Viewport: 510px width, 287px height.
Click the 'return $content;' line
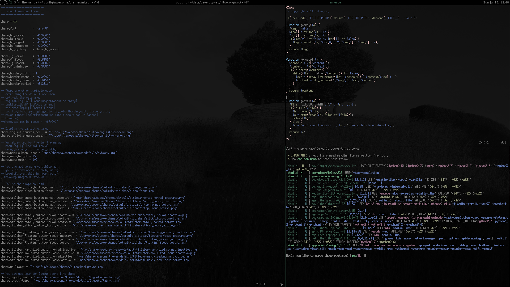(302, 91)
